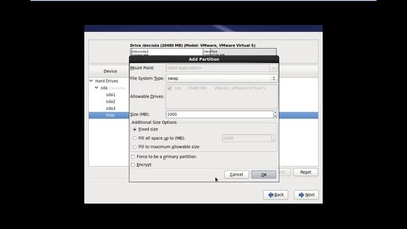Image resolution: width=407 pixels, height=229 pixels.
Task: Toggle the sda allowable drive checkbox
Action: point(170,88)
